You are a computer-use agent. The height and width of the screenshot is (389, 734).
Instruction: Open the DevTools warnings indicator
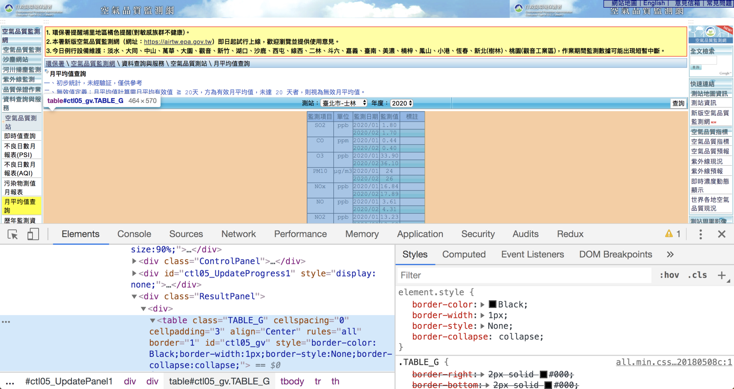(x=673, y=234)
